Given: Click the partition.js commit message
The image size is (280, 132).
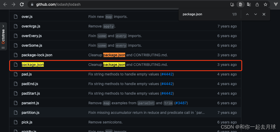Looking at the screenshot, I should coord(146,113).
